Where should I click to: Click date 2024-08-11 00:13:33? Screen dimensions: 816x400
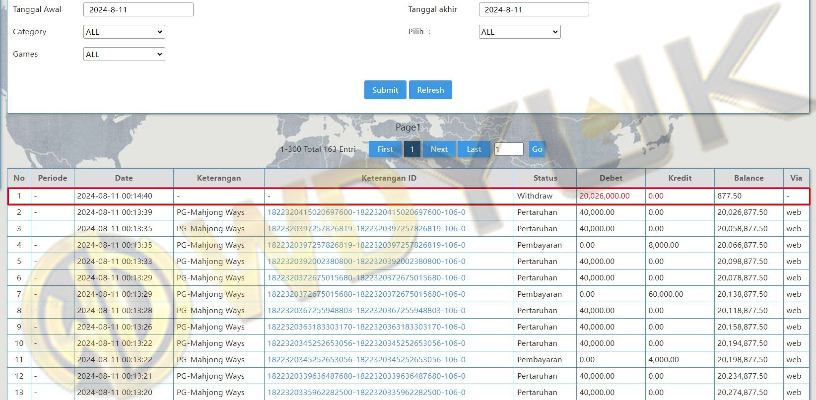115,261
